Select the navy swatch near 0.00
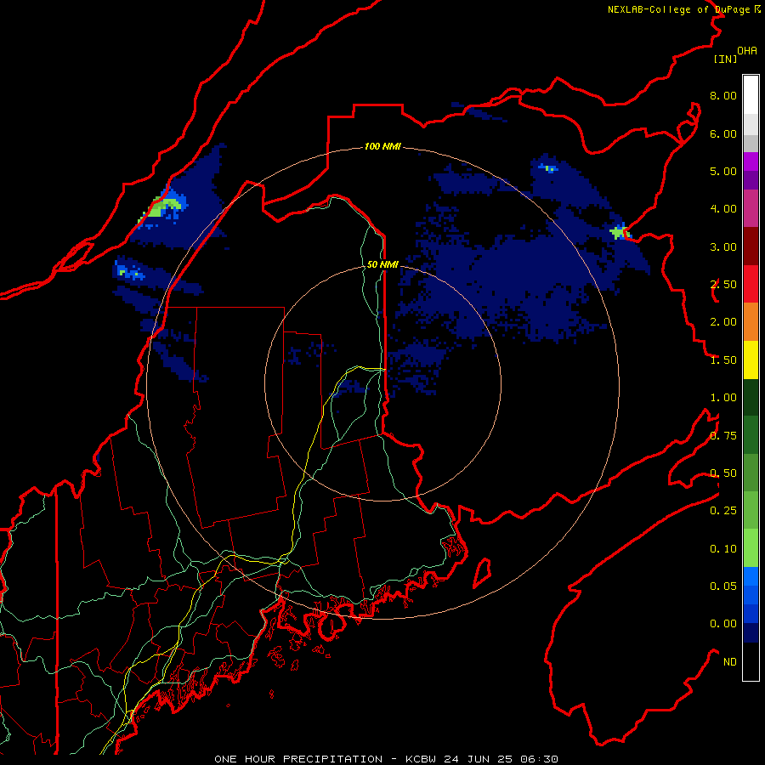This screenshot has width=765, height=765. click(x=751, y=632)
